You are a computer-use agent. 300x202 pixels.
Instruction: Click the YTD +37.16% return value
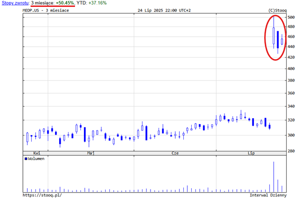pyautogui.click(x=92, y=3)
